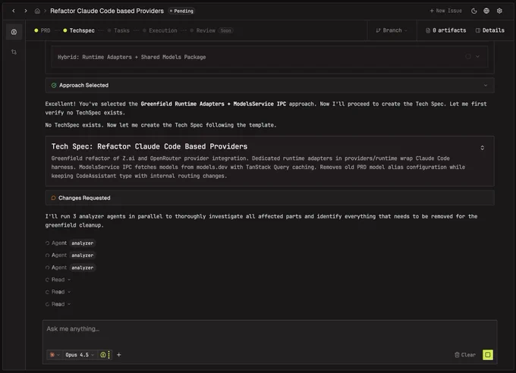This screenshot has width=516, height=373.
Task: Open Tech Spec: Refactor Claude Code Based Providers
Action: [x=149, y=146]
